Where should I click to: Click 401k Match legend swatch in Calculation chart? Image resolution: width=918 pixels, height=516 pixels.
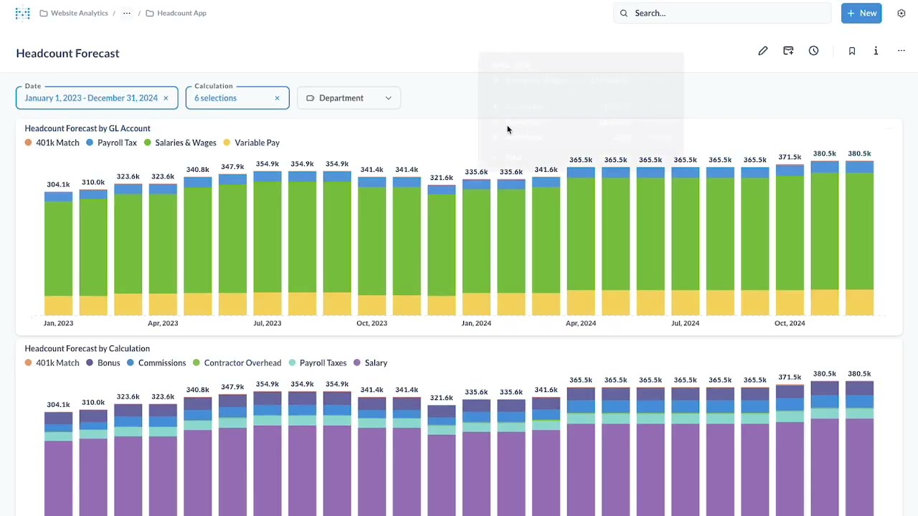(x=29, y=363)
